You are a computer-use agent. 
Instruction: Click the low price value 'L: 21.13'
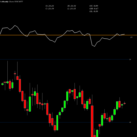[x=72, y=9]
